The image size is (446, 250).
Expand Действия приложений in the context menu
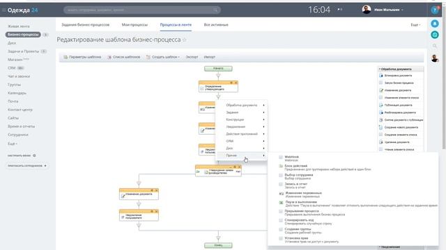(x=242, y=134)
